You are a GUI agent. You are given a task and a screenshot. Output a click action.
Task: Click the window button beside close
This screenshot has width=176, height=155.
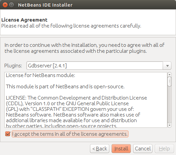tap(11, 5)
